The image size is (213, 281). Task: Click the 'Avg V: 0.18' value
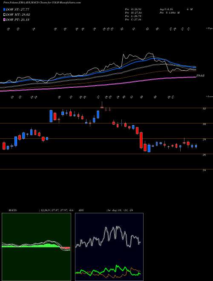(x=166, y=9)
